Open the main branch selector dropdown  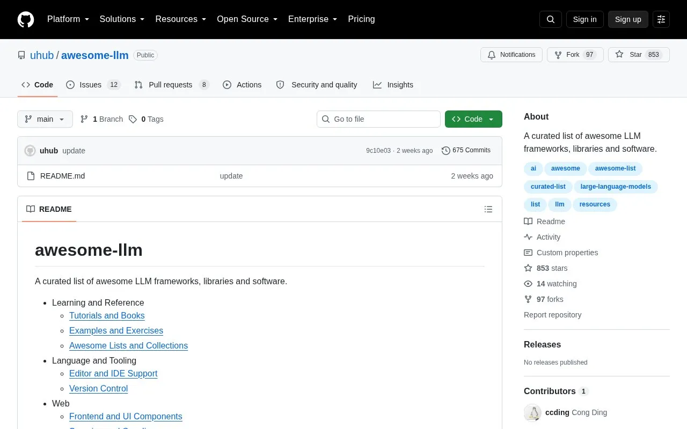pyautogui.click(x=45, y=119)
